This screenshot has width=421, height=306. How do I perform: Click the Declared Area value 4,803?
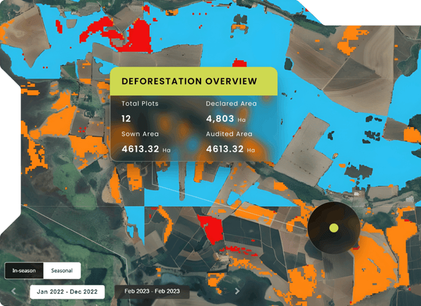tap(220, 119)
